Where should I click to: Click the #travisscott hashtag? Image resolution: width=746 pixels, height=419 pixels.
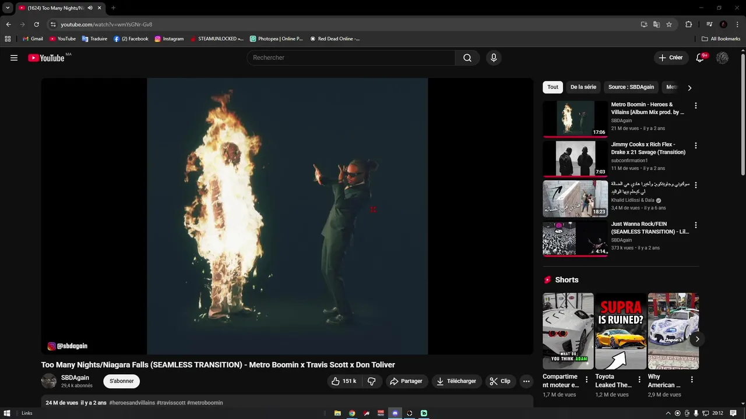coord(171,403)
